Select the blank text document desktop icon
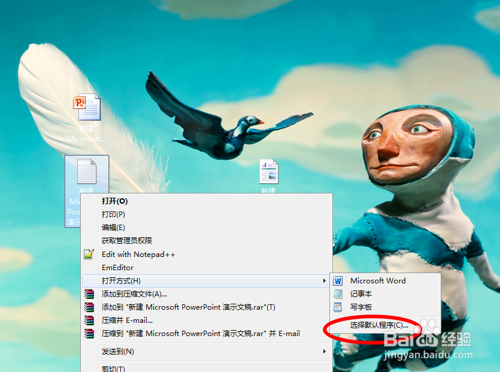 coord(87,171)
